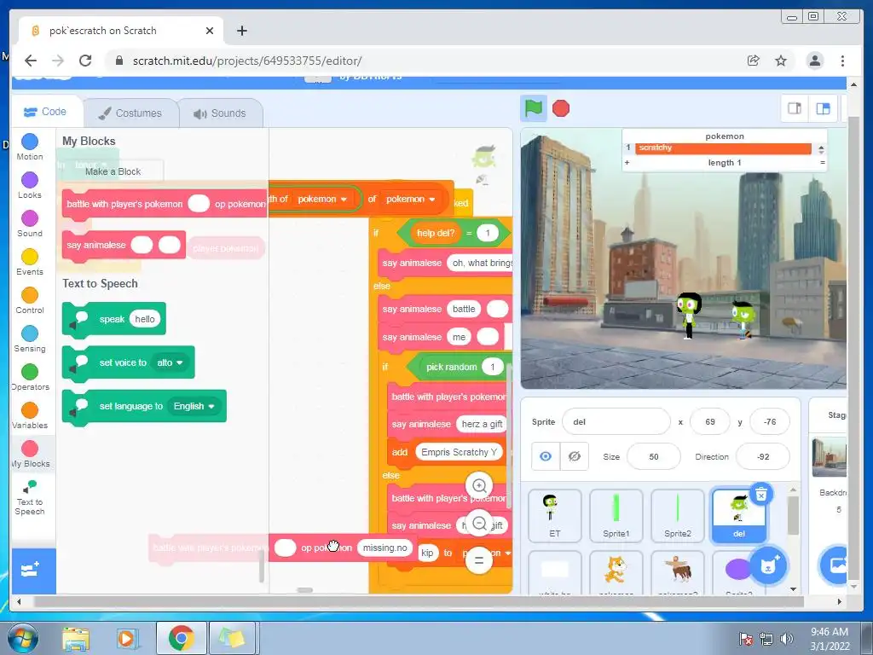Screen dimensions: 873x655
Task: Open the Chrome profile icon
Action: (814, 61)
